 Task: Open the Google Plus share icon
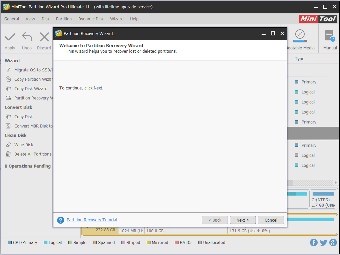pyautogui.click(x=333, y=242)
